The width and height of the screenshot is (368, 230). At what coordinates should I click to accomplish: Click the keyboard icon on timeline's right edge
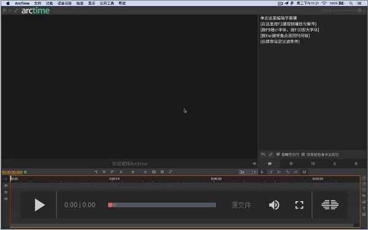[x=364, y=214]
